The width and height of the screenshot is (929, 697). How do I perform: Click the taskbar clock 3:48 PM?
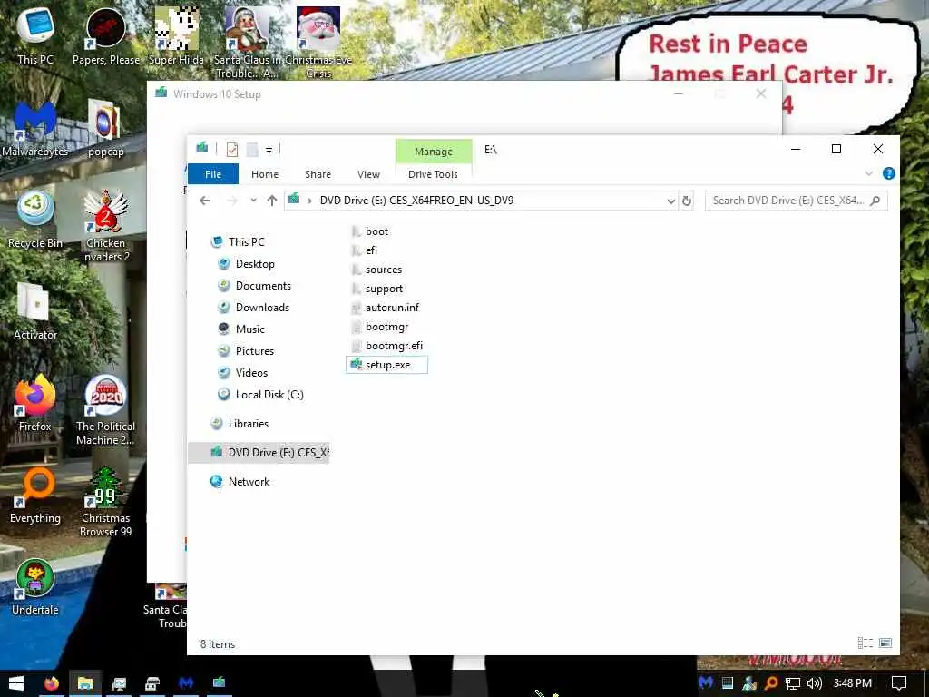point(852,683)
